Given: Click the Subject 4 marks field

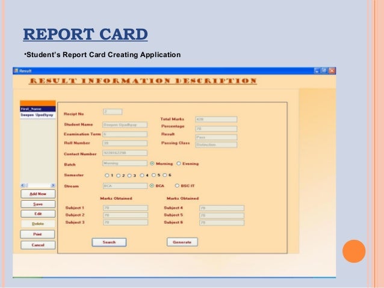Looking at the screenshot, I should 221,208.
